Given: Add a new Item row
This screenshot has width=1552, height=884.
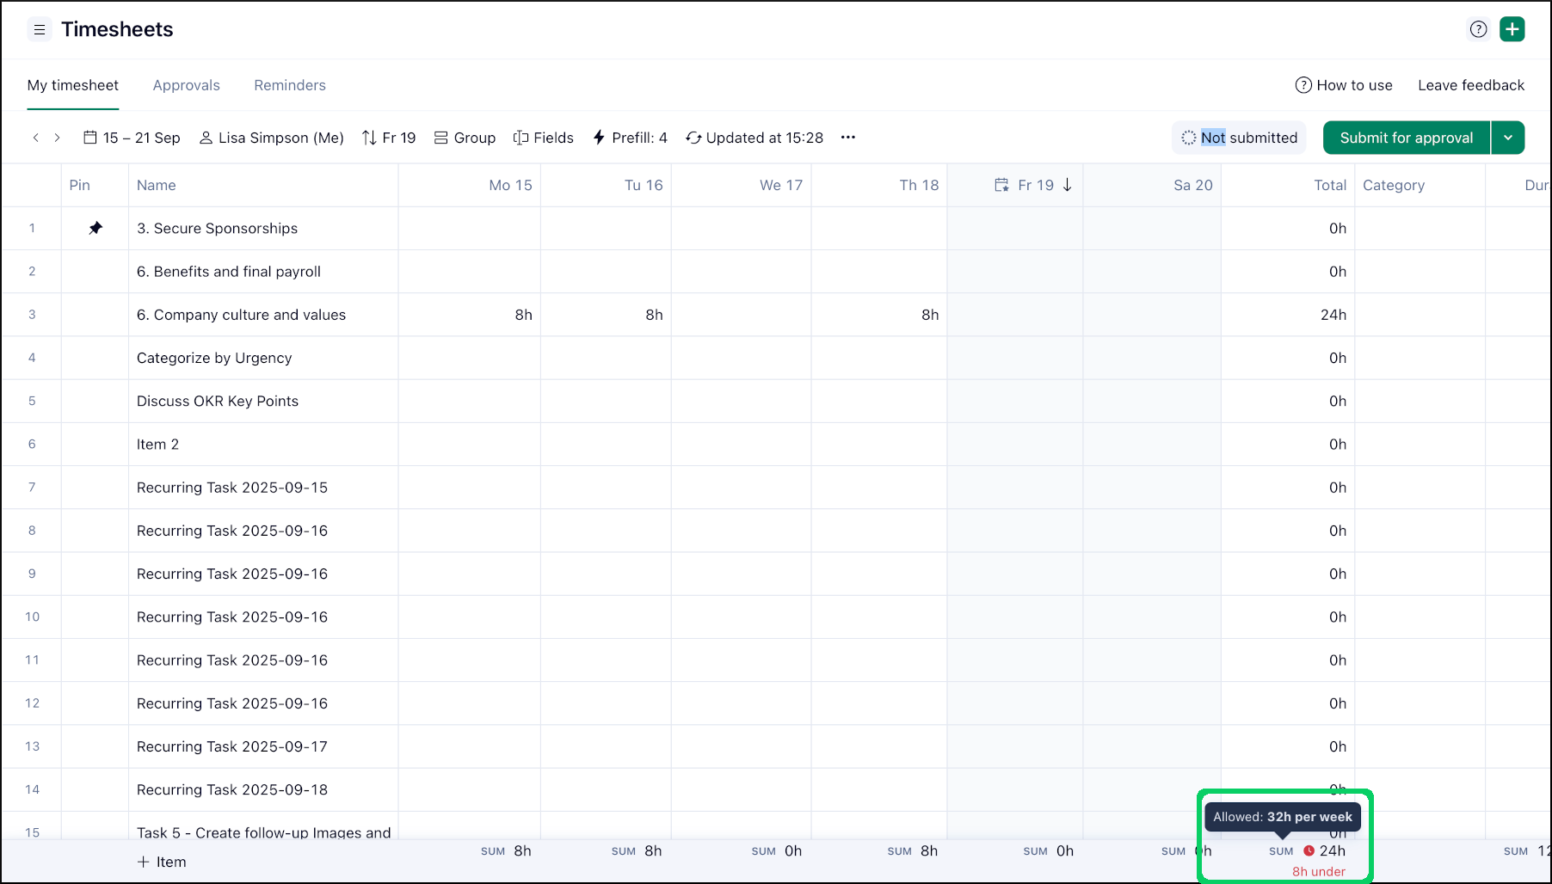Looking at the screenshot, I should tap(162, 862).
